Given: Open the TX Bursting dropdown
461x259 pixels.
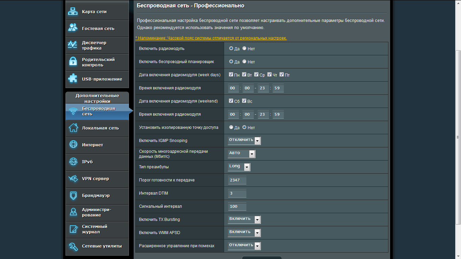Looking at the screenshot, I should (x=244, y=220).
